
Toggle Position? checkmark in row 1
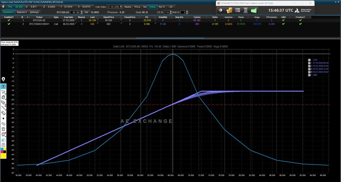point(300,20)
